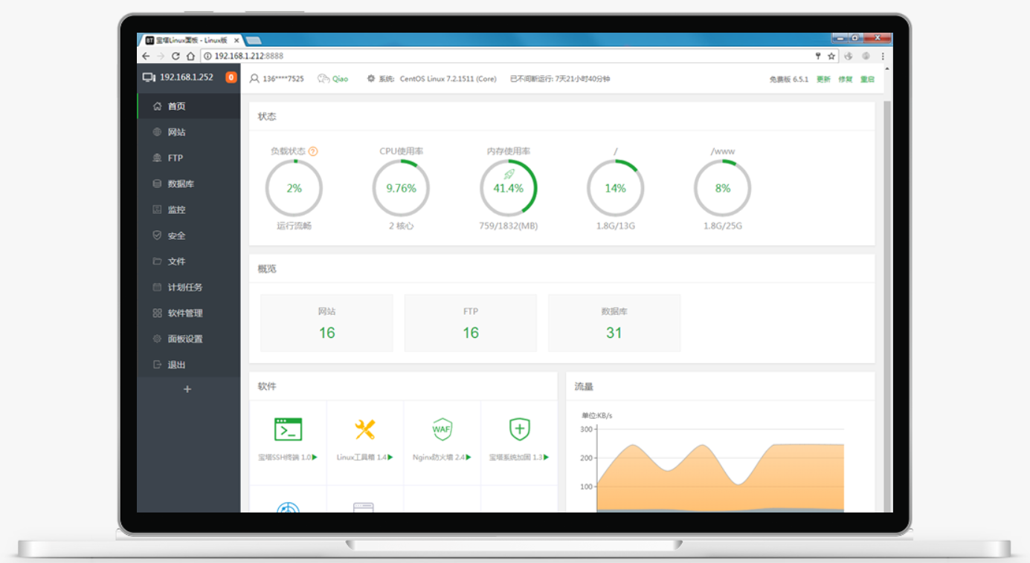1030x563 pixels.
Task: Click the 9.76% CPU usage gauge
Action: (x=402, y=189)
